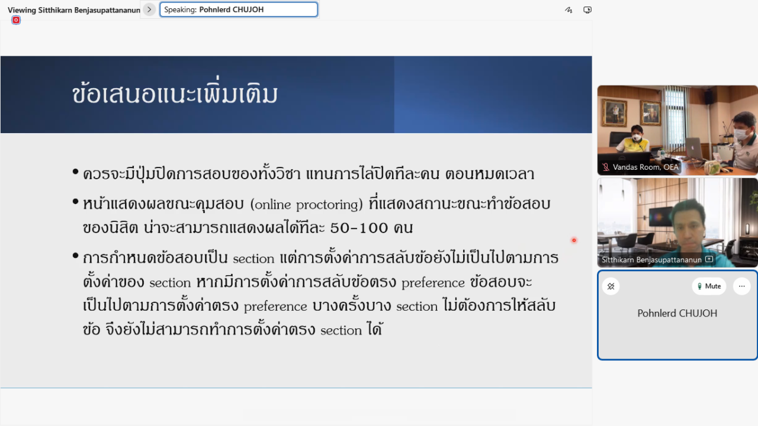Toggle pinning of Pohnlerd CHUJOH's tile
The height and width of the screenshot is (426, 758).
(x=611, y=286)
